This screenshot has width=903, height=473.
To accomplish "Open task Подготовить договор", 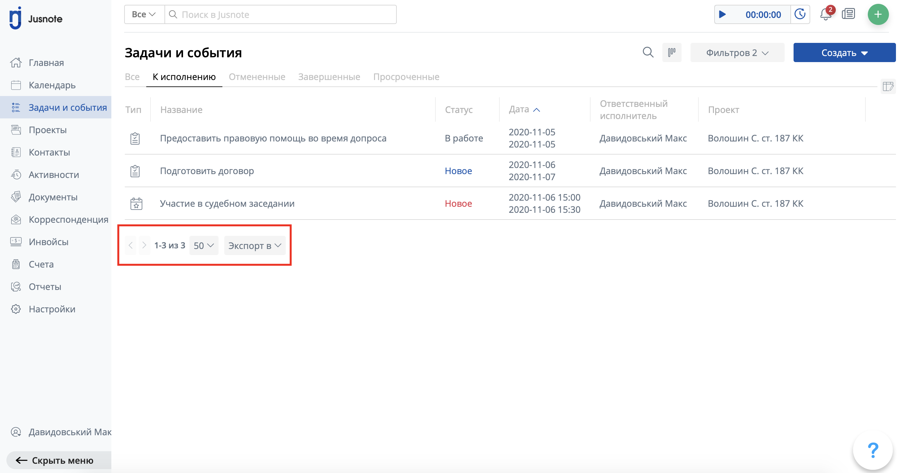I will pyautogui.click(x=207, y=171).
